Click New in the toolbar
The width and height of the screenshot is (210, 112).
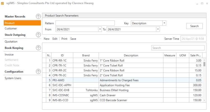click(46, 39)
